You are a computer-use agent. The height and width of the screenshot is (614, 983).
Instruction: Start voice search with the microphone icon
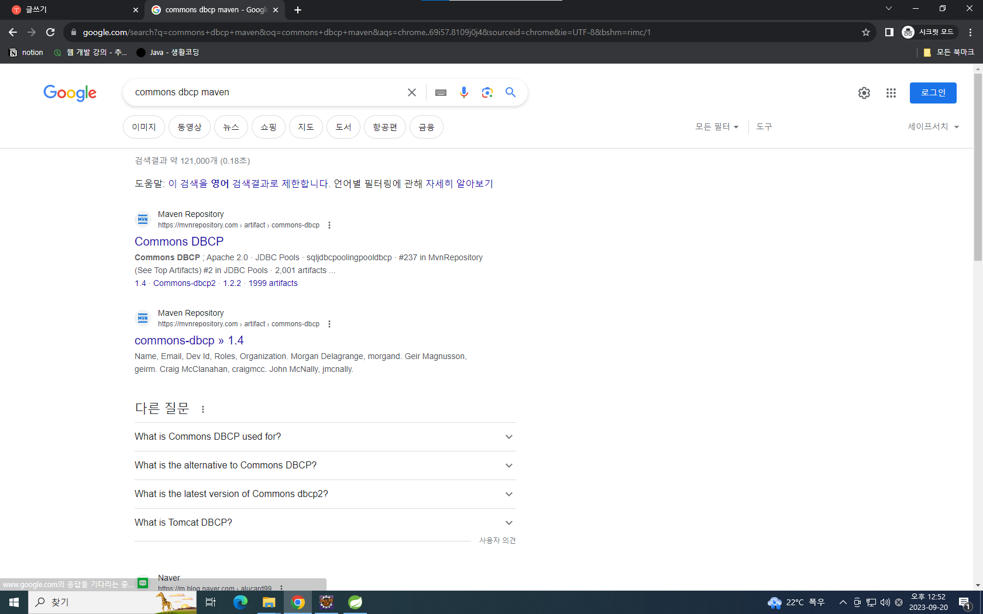point(464,92)
